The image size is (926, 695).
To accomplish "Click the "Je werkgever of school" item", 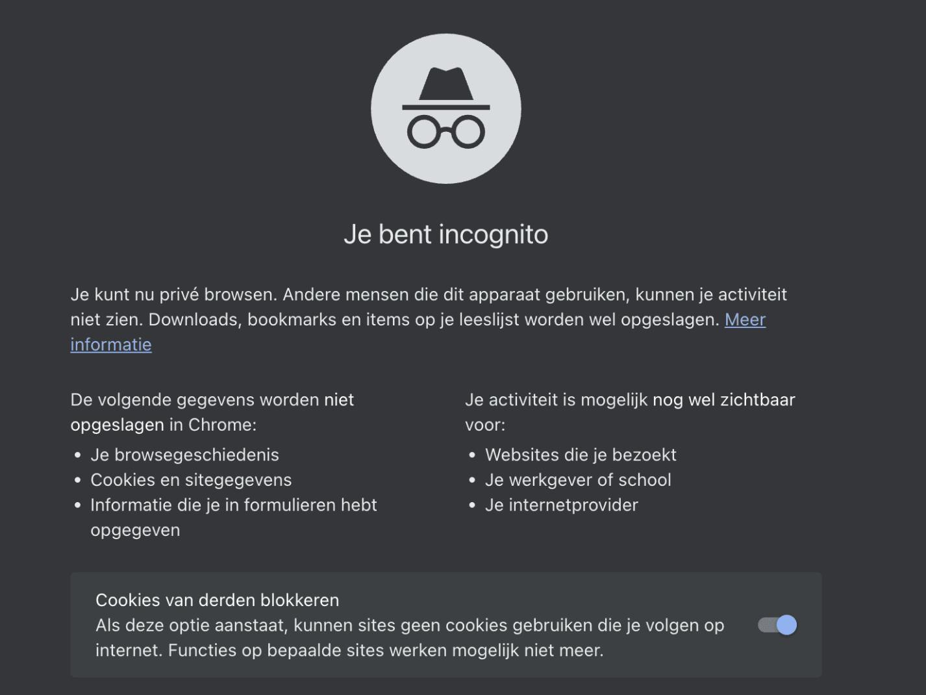I will click(x=578, y=480).
